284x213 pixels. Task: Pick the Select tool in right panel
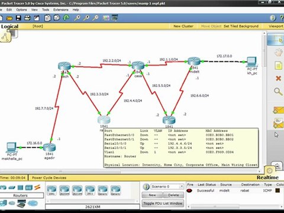tap(276, 40)
